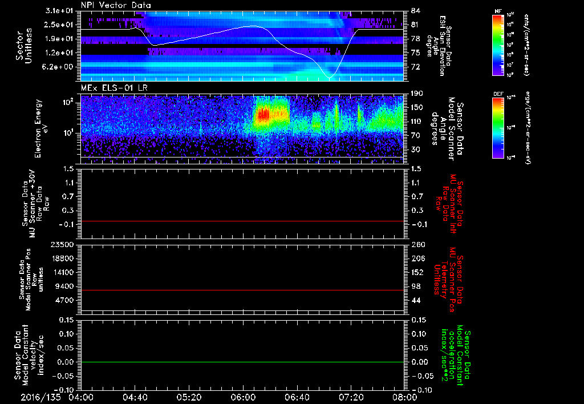Click the "72" sun elevation tick value
Screen dimensions: 584x404
coord(416,67)
